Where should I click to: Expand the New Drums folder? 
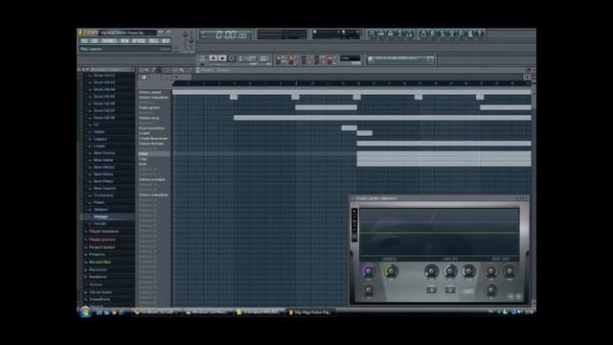pyautogui.click(x=104, y=153)
